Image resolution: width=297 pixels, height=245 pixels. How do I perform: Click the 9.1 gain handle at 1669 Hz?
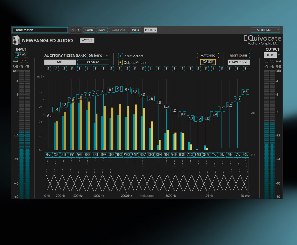click(119, 89)
